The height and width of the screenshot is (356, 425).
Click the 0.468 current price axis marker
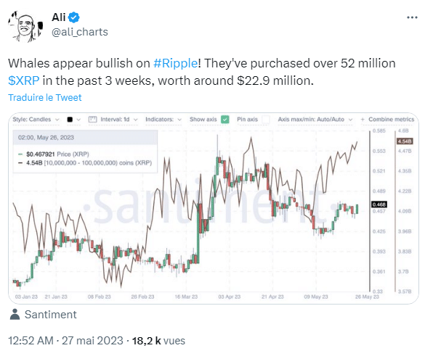pos(379,204)
